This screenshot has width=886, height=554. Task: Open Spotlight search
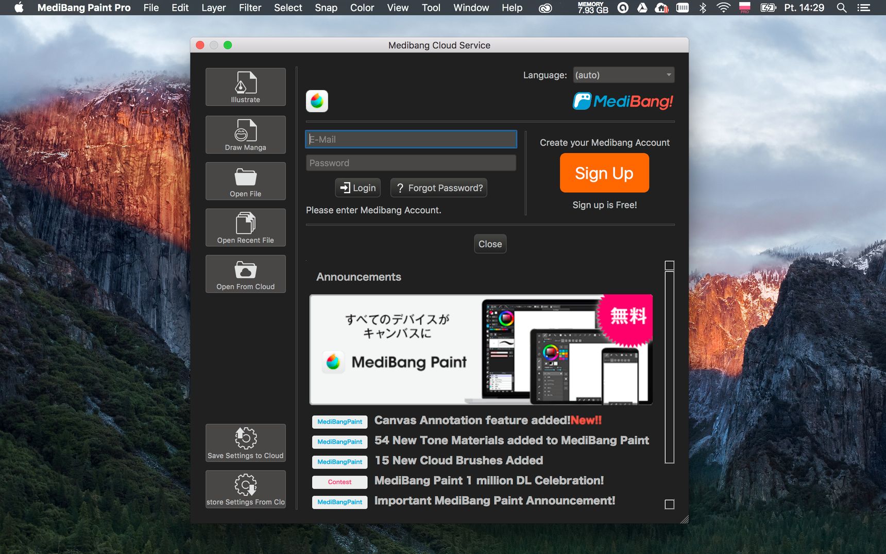(x=842, y=8)
